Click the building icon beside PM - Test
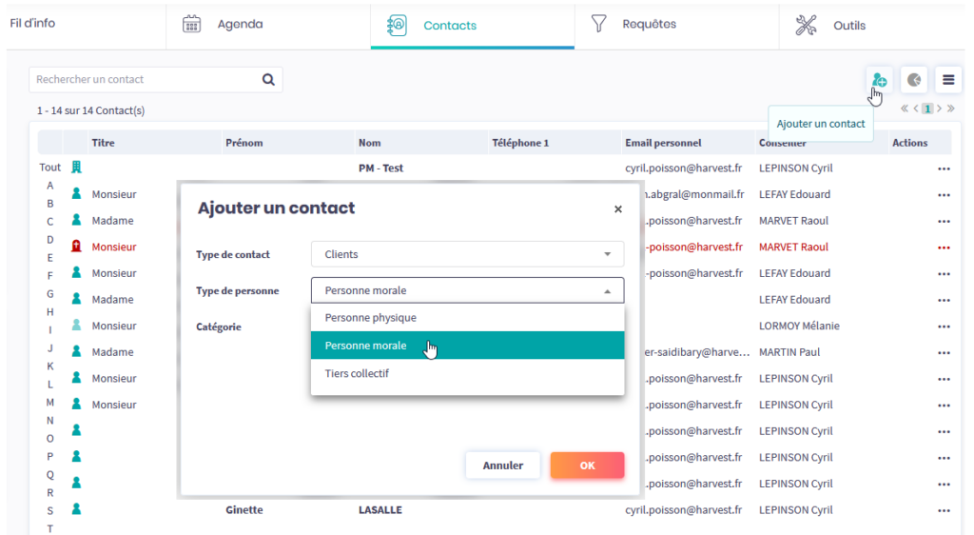The image size is (974, 535). (77, 168)
